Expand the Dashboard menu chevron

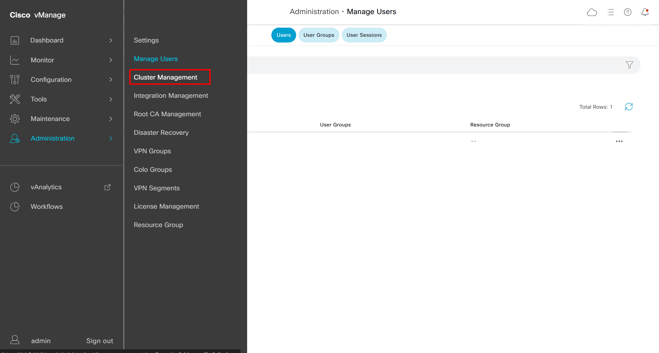111,40
